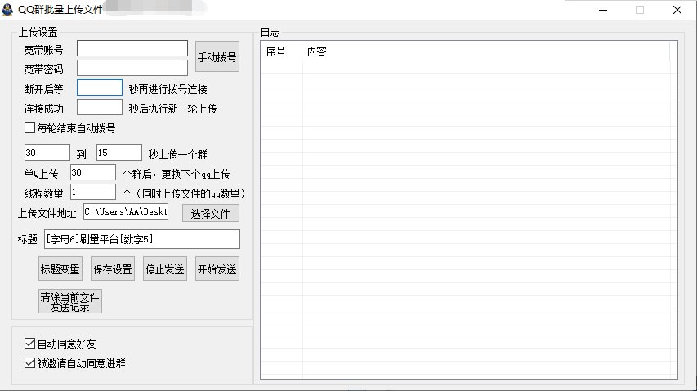
Task: Click the QQ penguin icon in title bar
Action: pyautogui.click(x=7, y=10)
